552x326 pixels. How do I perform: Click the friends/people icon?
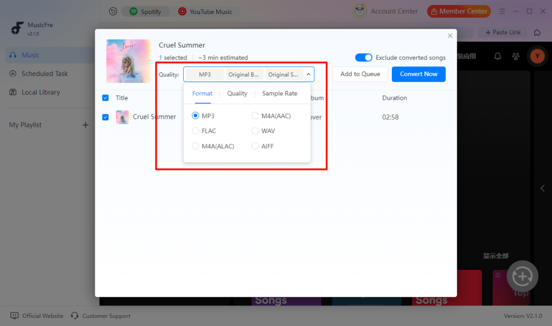516,56
